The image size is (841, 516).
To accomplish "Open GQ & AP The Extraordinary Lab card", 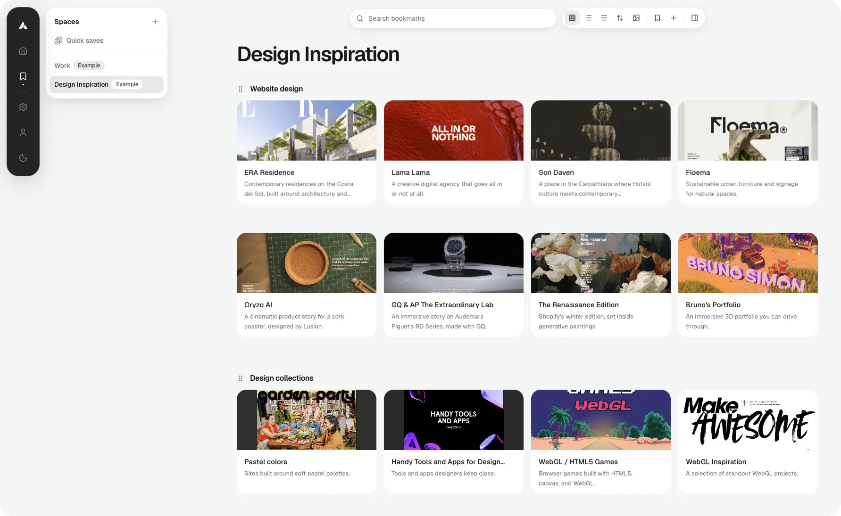I will coord(454,285).
